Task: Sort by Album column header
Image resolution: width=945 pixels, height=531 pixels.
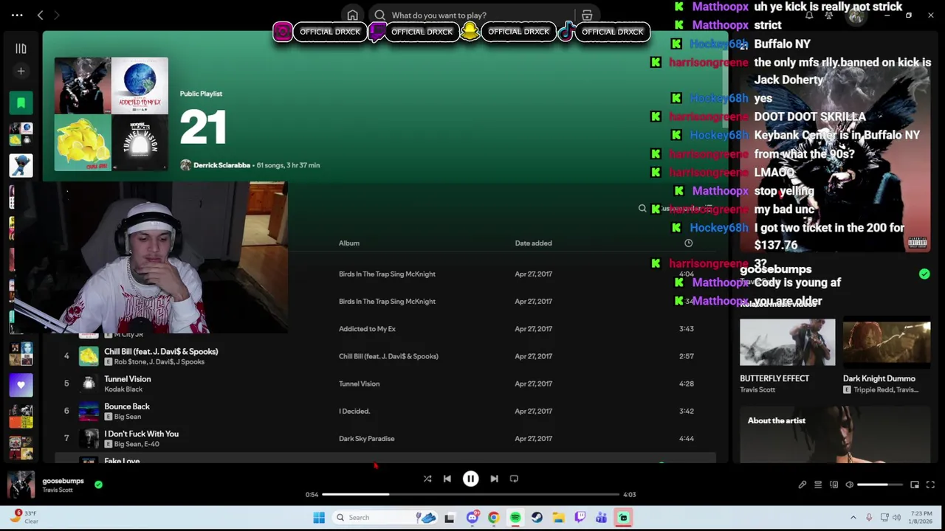Action: pos(349,243)
